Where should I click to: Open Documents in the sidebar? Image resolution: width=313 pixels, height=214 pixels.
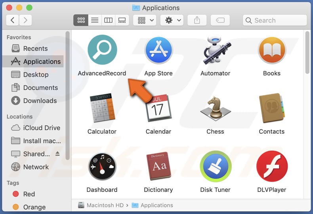[x=33, y=88]
